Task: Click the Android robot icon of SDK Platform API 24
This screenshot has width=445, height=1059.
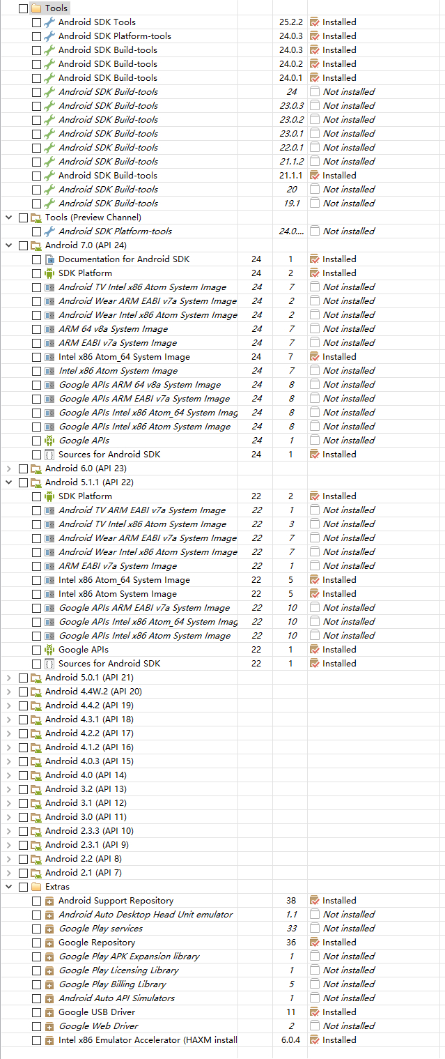Action: (49, 273)
